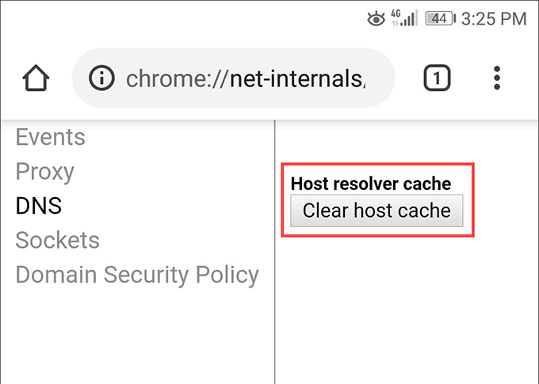539x384 pixels.
Task: Open Chrome's three-dot overflow menu
Action: point(497,78)
